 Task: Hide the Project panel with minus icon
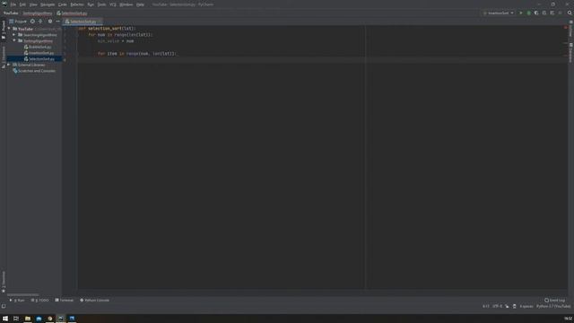click(57, 22)
